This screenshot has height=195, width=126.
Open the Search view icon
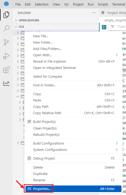coord(6,29)
